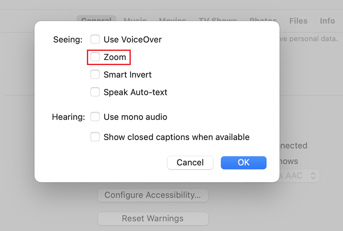
Task: Click the Cancel button
Action: tap(190, 163)
